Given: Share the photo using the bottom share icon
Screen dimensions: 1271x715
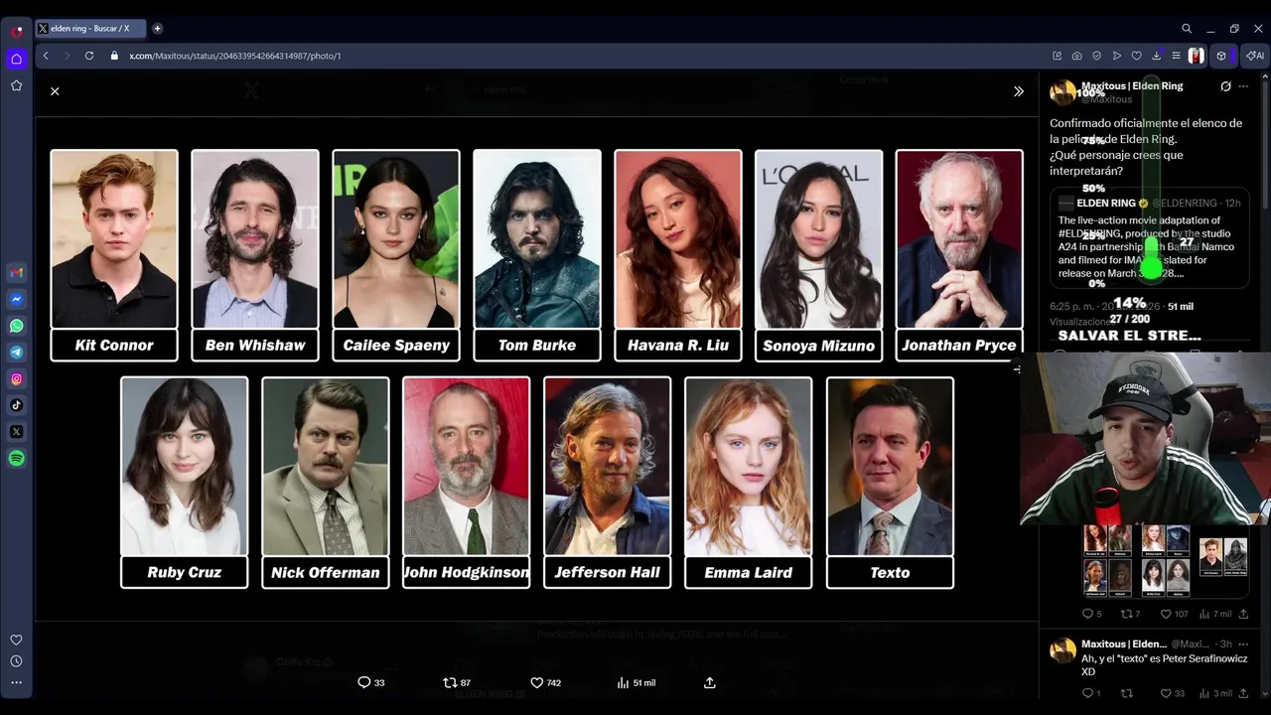Looking at the screenshot, I should pyautogui.click(x=709, y=682).
